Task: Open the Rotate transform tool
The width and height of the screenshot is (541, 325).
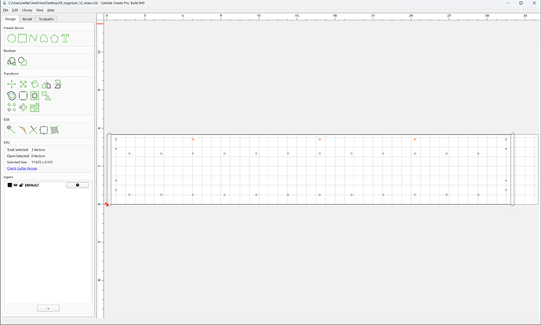Action: point(34,84)
